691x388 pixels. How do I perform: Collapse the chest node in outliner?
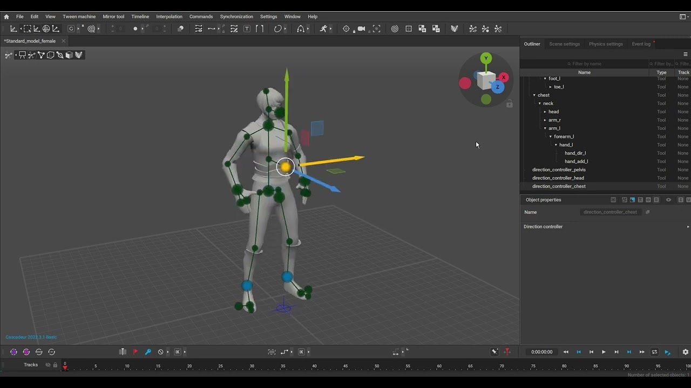tap(534, 95)
